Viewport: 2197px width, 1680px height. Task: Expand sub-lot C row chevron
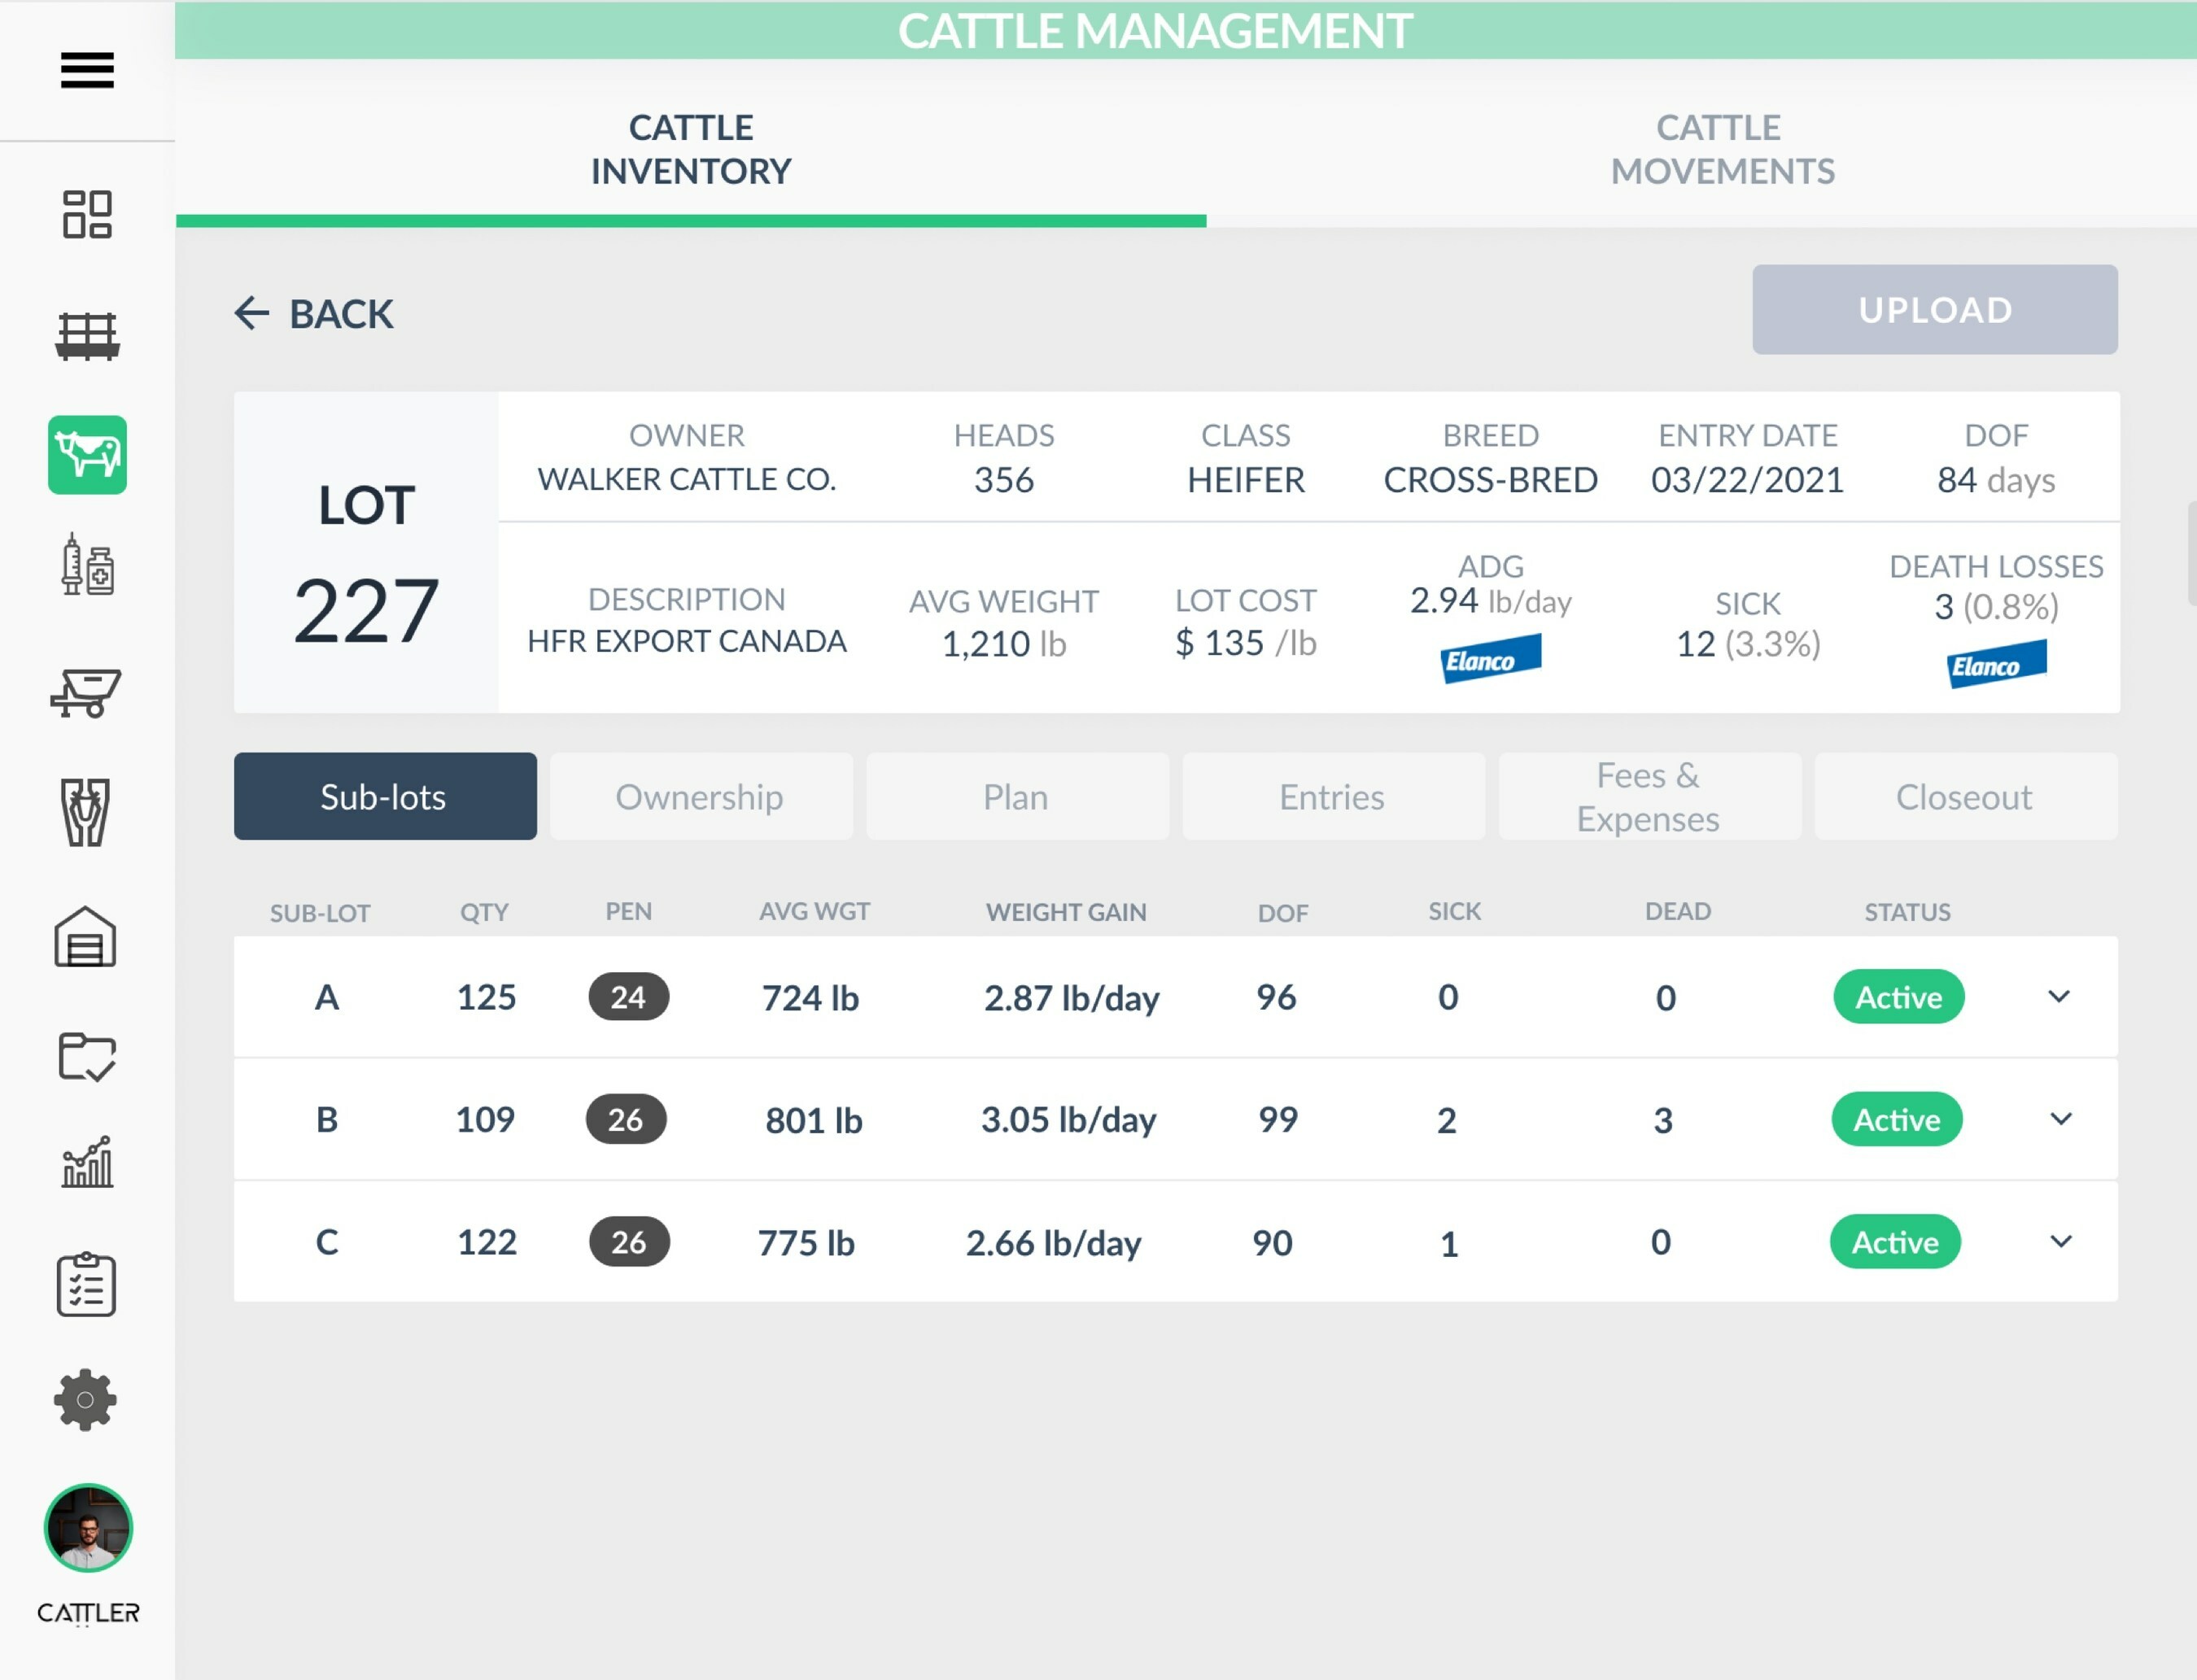pos(2060,1242)
